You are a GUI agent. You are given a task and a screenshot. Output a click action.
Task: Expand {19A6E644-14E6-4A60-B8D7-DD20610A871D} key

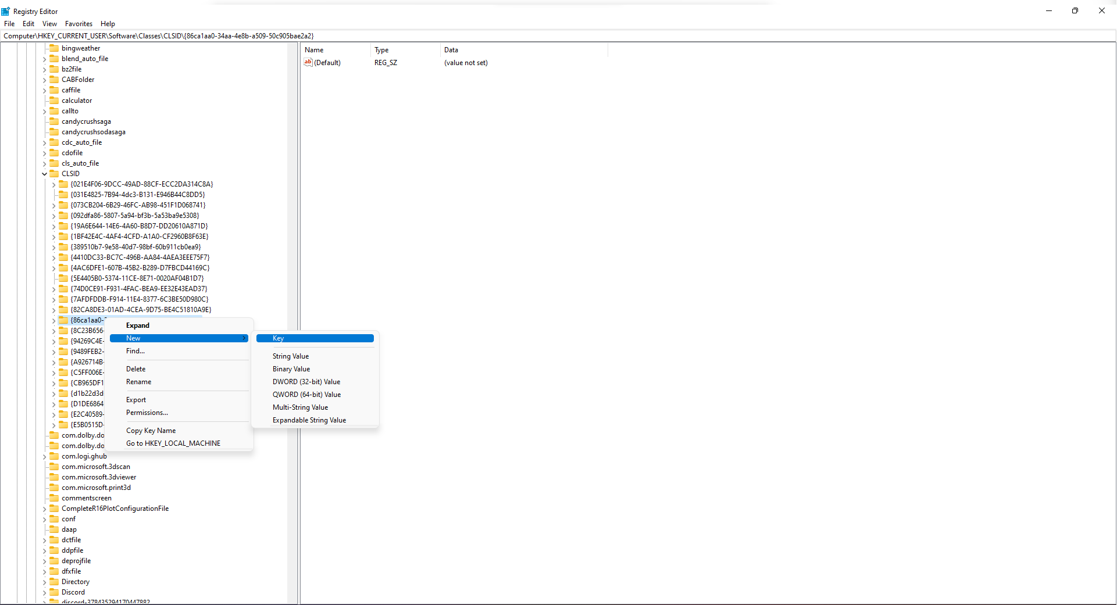pos(53,226)
